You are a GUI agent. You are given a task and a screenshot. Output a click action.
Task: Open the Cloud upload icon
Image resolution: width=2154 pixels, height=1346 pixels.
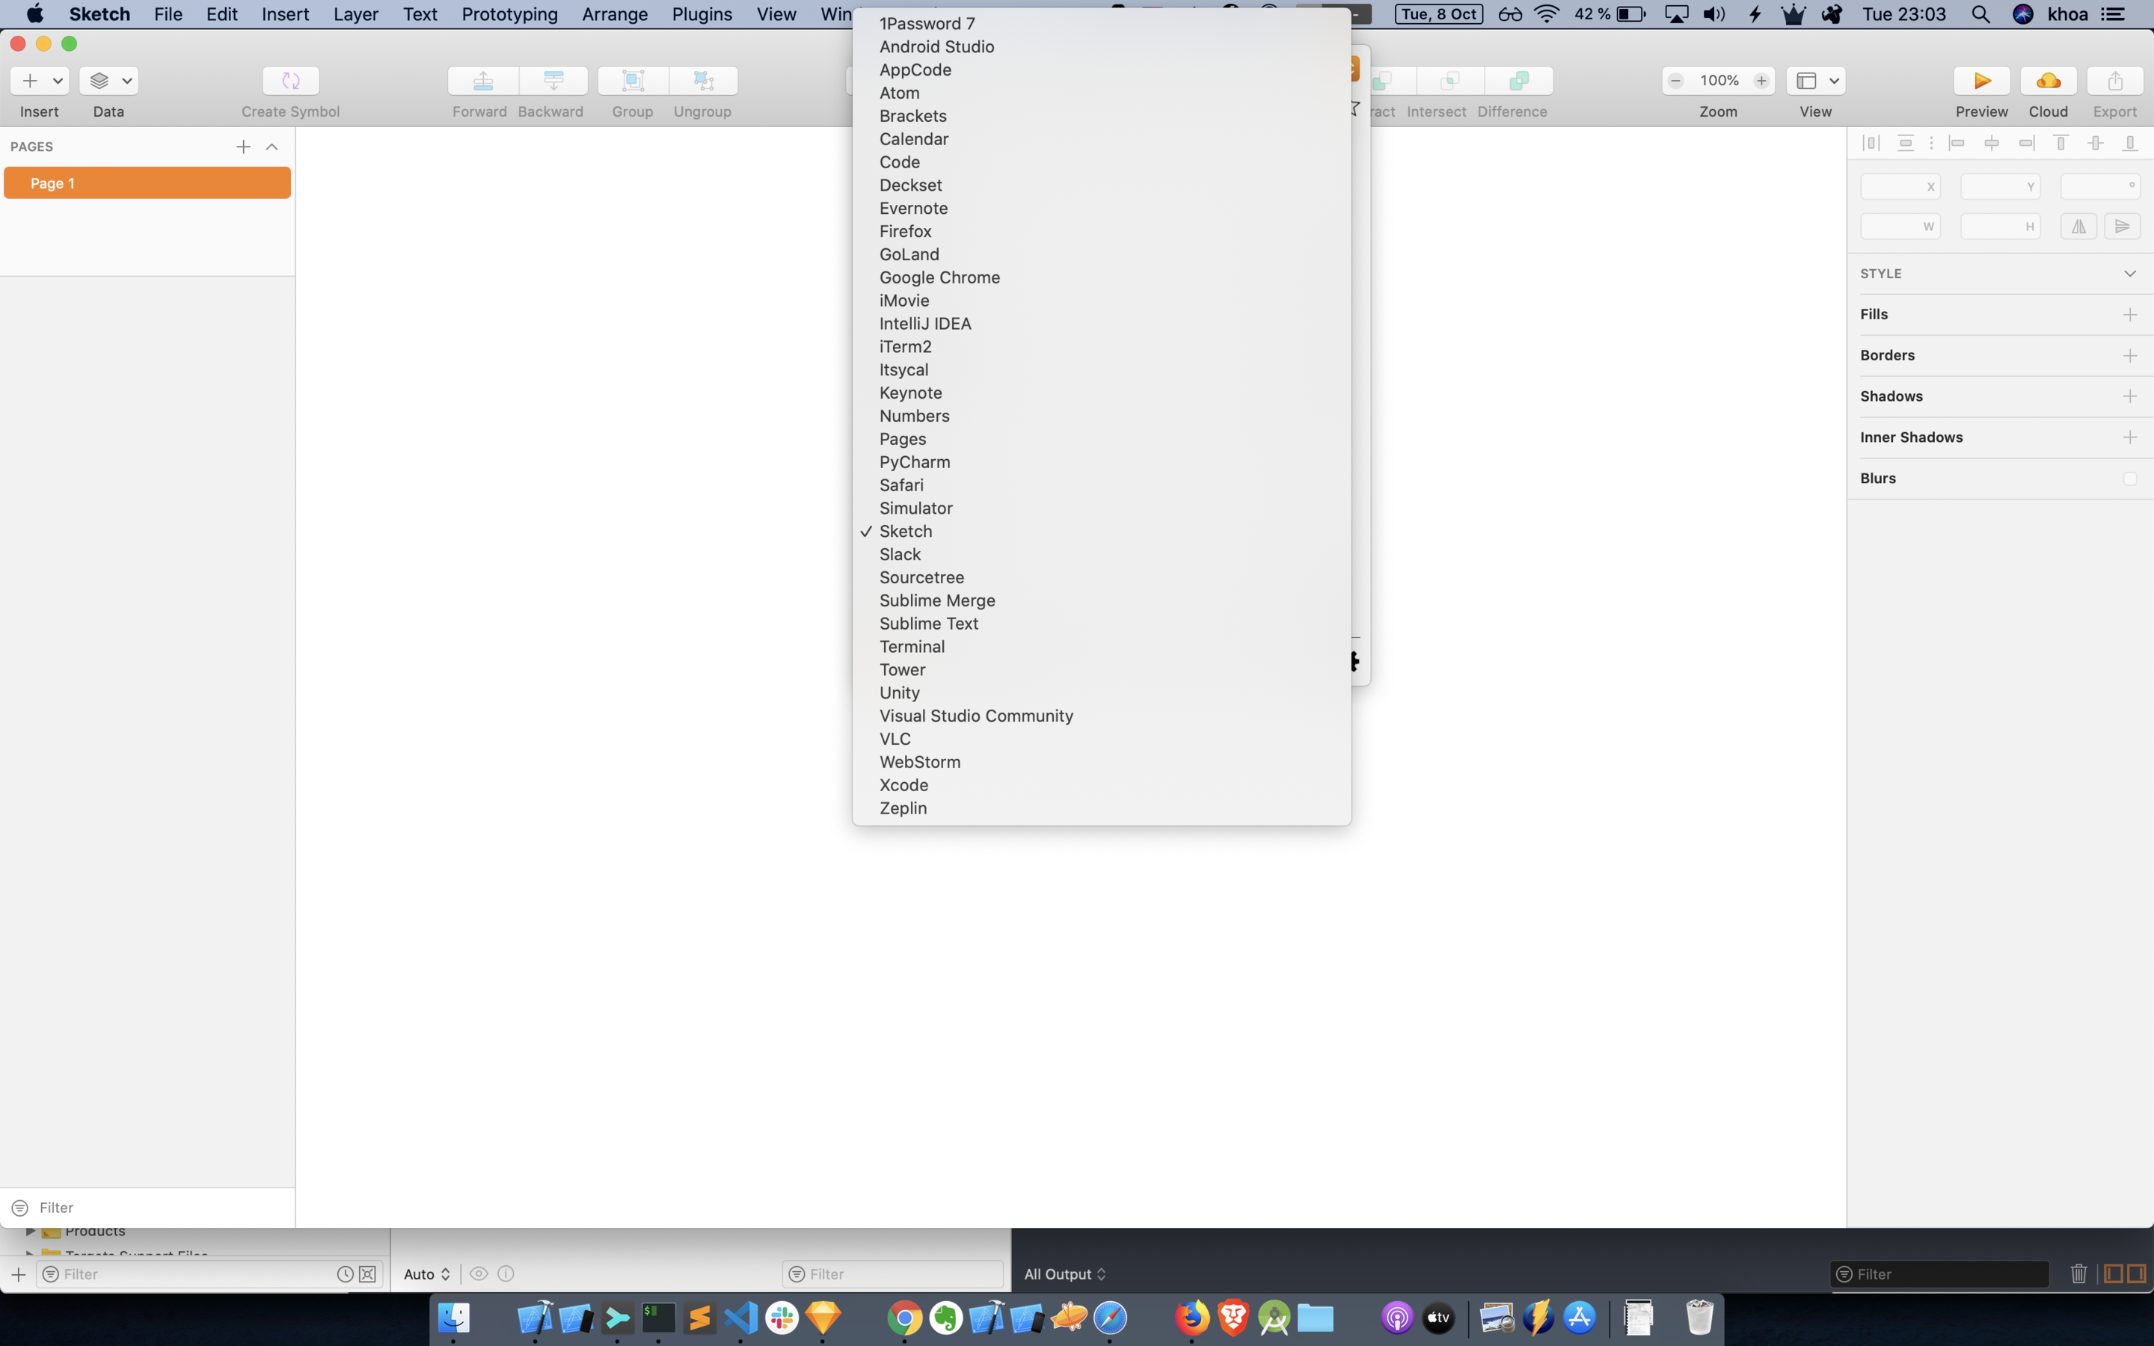point(2047,81)
